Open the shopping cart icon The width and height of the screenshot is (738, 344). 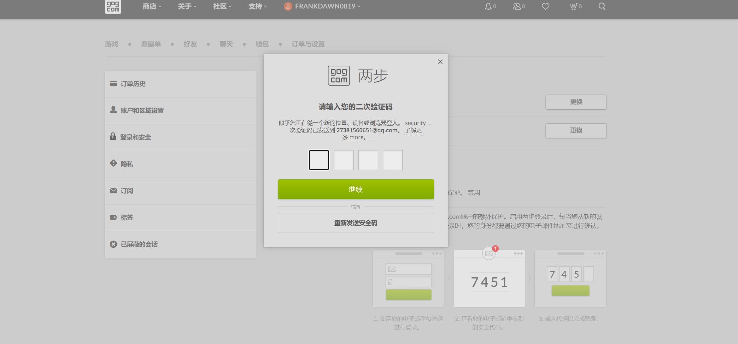click(x=573, y=6)
